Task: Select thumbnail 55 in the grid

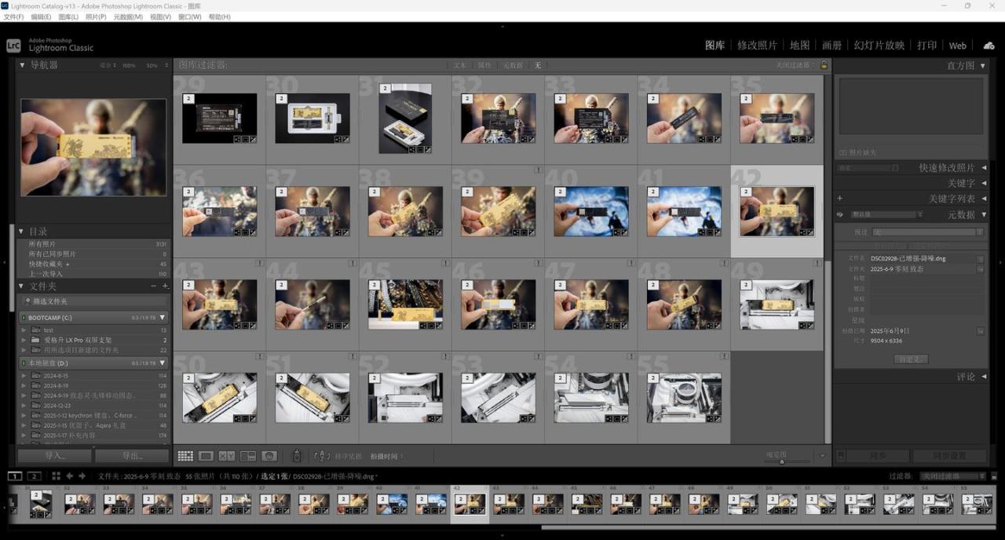Action: point(684,398)
